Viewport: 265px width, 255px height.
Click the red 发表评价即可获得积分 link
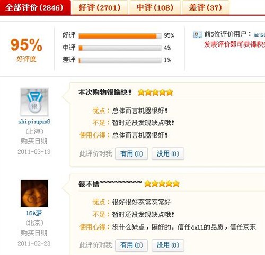coord(235,44)
